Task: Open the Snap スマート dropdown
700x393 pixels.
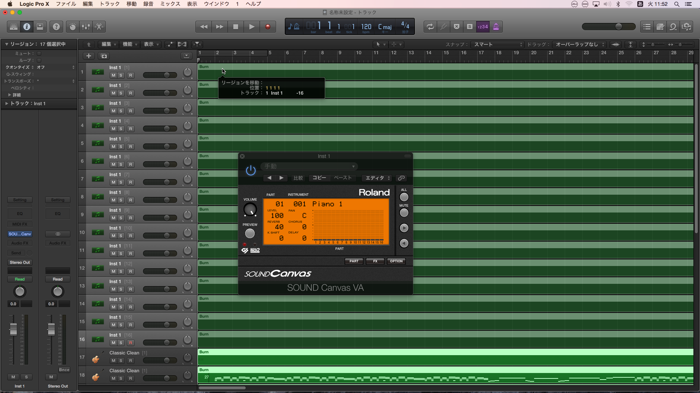Action: (x=497, y=44)
